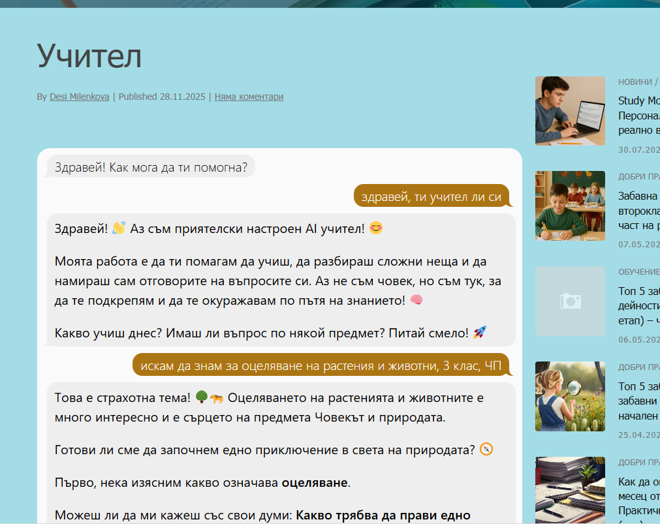The width and height of the screenshot is (660, 524).
Task: Click the tree emoji after 'страхотна тема!'
Action: coord(202,397)
